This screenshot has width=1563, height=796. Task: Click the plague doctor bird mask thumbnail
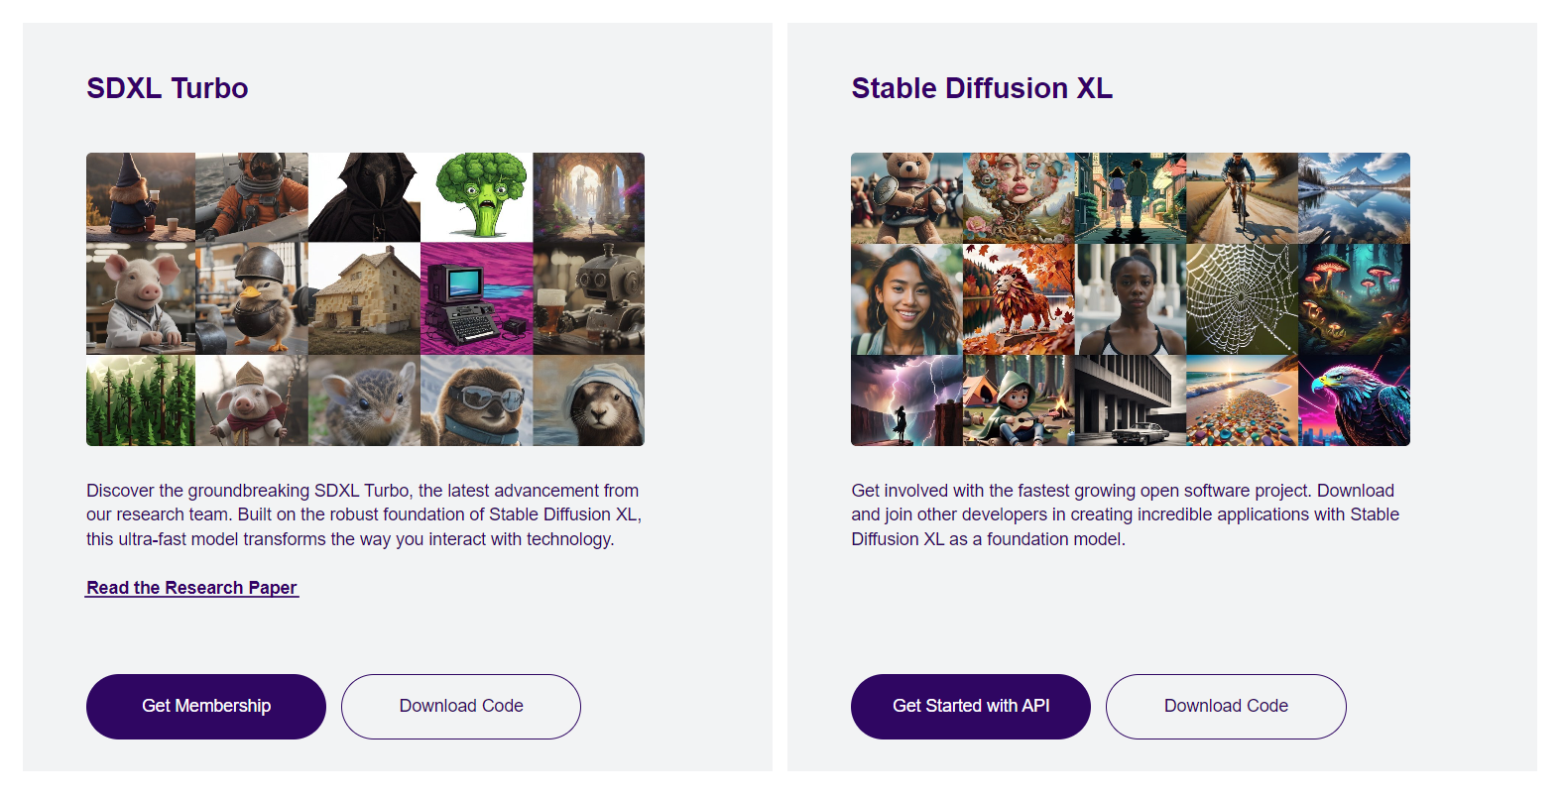tap(364, 196)
